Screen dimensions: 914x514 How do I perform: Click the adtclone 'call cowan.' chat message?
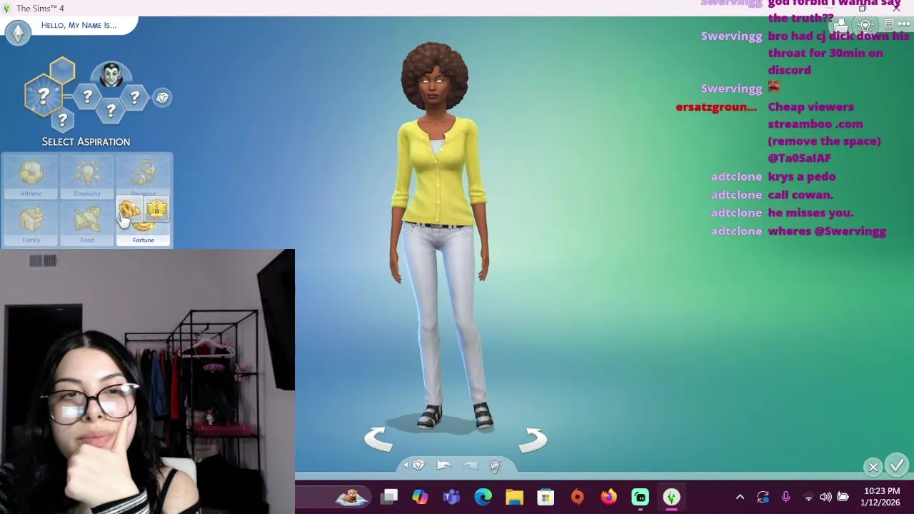(800, 194)
